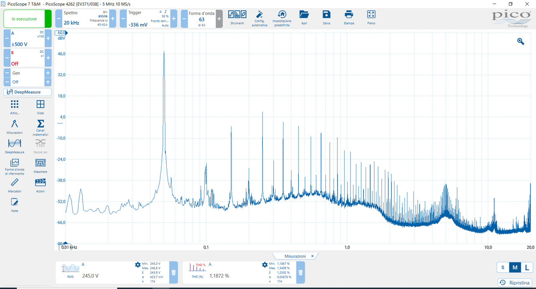
Task: Open the Spettro 20 kHz settings
Action: coord(85,19)
